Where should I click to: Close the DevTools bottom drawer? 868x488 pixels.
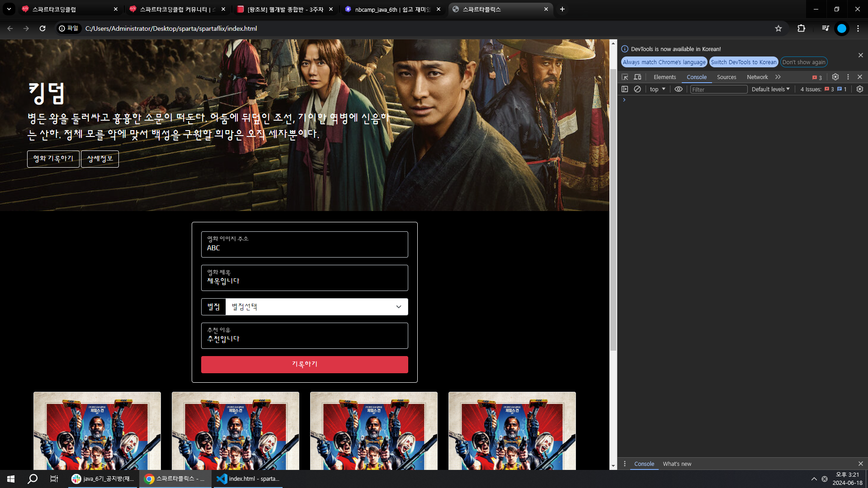click(860, 464)
